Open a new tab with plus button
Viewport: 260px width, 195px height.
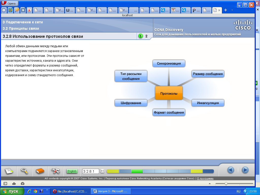[x=225, y=10]
